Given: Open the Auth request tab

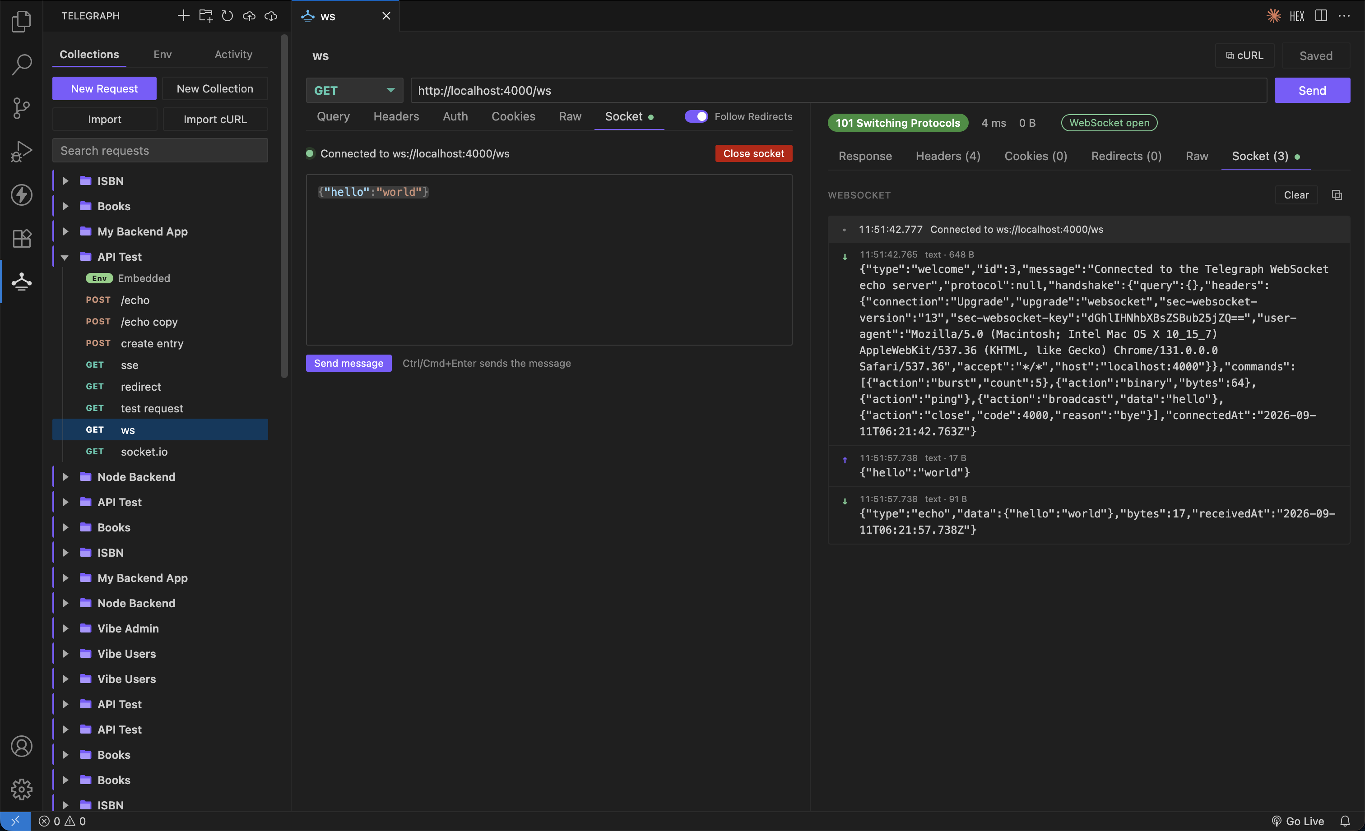Looking at the screenshot, I should click(455, 116).
